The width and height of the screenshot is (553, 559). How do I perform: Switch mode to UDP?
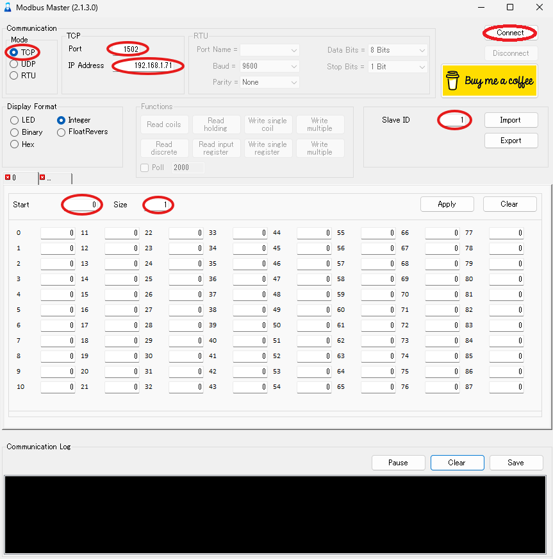(x=14, y=64)
